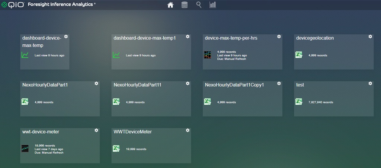Image resolution: width=381 pixels, height=168 pixels.
Task: Click 'Foresight Inference Analytics' title text
Action: click(x=61, y=4)
